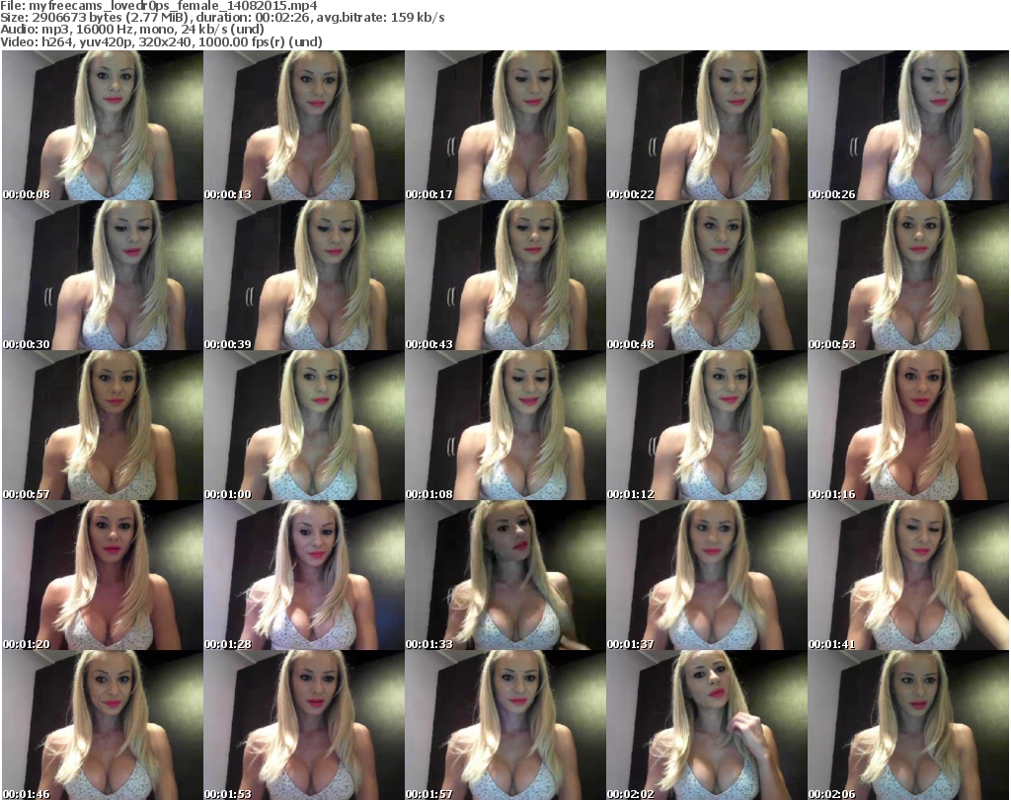Select the thumbnail stamped 00:00:26
Image resolution: width=1011 pixels, height=800 pixels.
tap(908, 125)
